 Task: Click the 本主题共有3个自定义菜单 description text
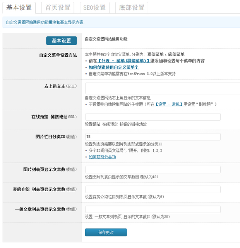(x=135, y=54)
